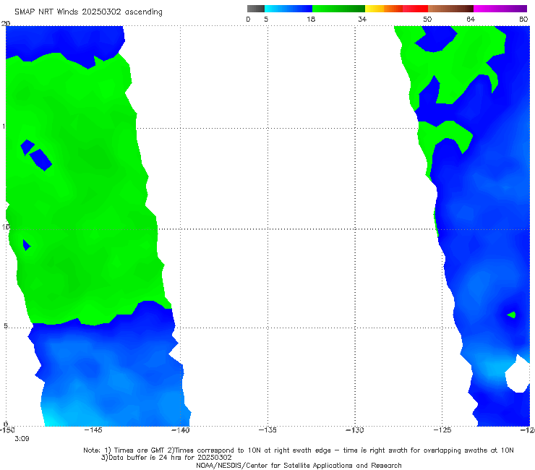Click the latitude label "5" on the left axis
This screenshot has height=470, width=535.
point(6,326)
